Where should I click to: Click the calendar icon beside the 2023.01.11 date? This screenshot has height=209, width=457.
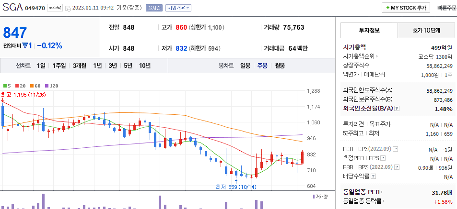click(x=68, y=8)
